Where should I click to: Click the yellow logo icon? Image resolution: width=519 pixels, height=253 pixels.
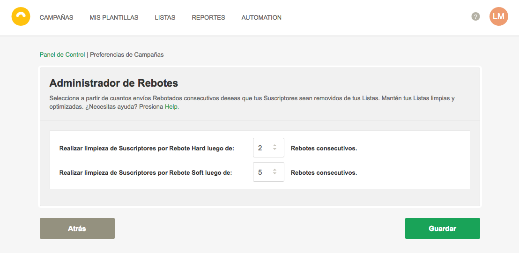coord(21,17)
